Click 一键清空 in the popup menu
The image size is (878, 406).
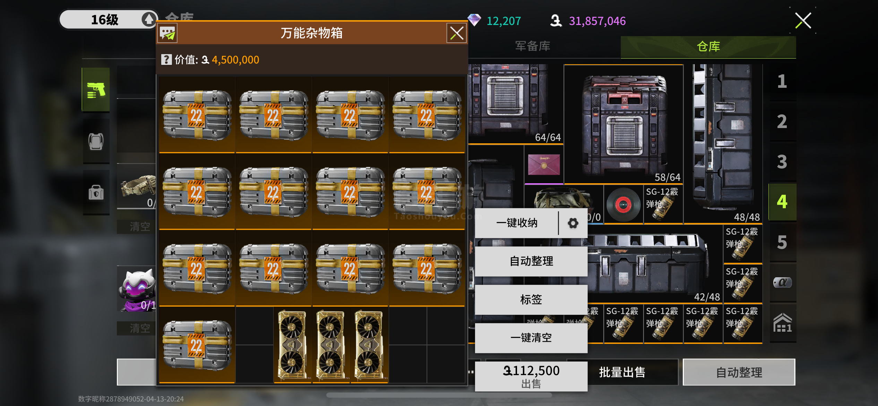pyautogui.click(x=531, y=338)
